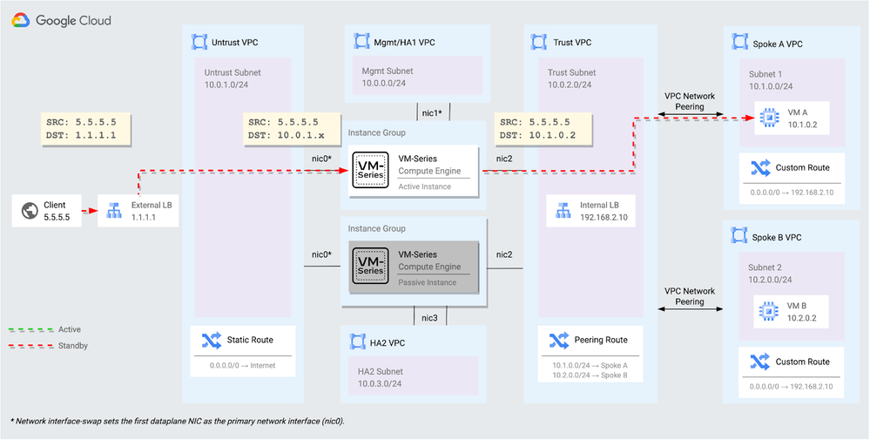Click the upper Instance Group heading

[x=377, y=133]
